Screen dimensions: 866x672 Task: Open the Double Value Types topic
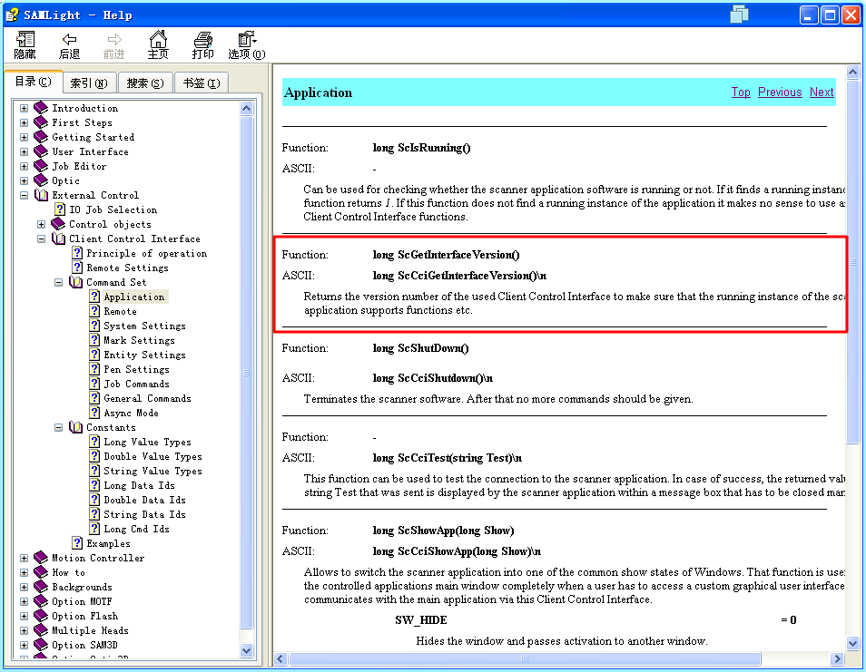tap(153, 456)
